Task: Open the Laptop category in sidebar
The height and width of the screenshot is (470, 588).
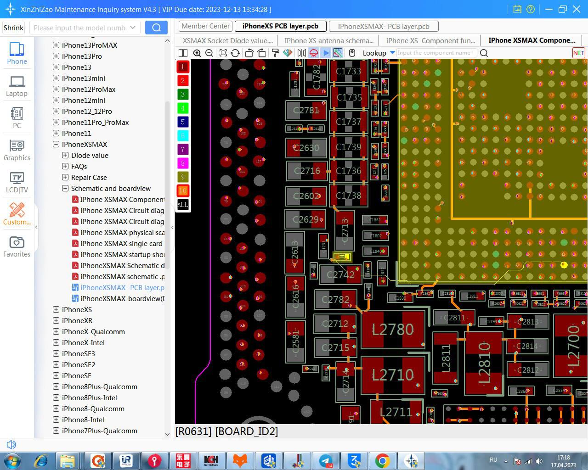Action: [17, 86]
